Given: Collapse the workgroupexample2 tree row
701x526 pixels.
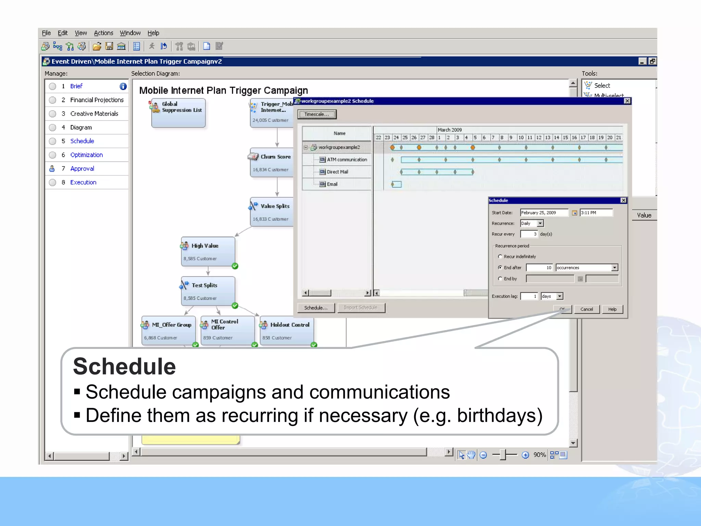Looking at the screenshot, I should coord(306,148).
